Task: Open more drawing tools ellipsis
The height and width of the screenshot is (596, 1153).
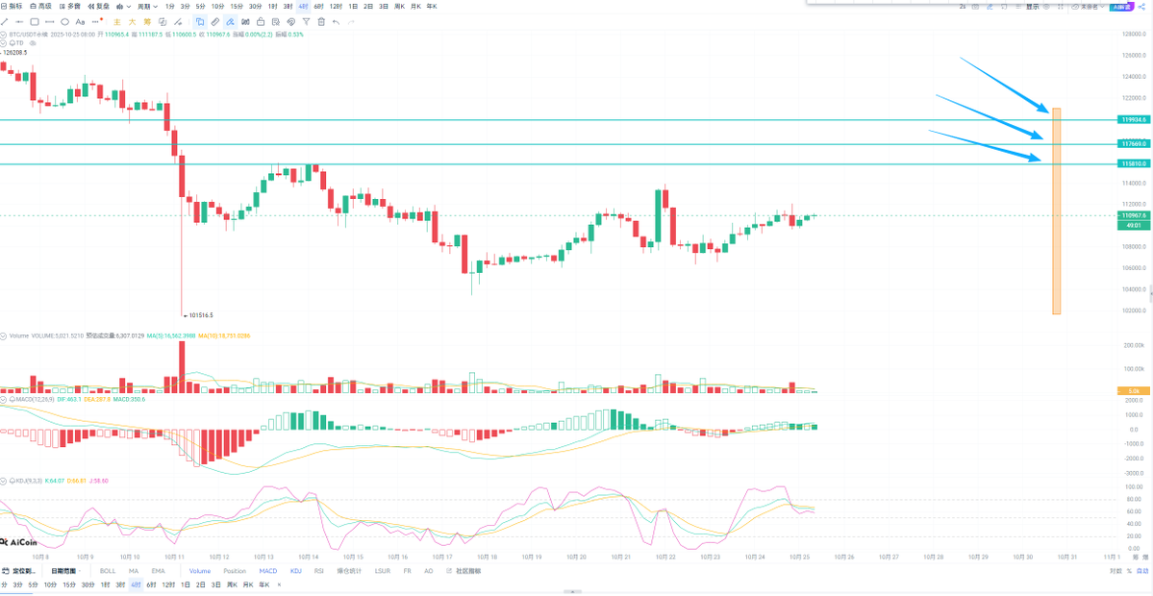Action: [96, 22]
